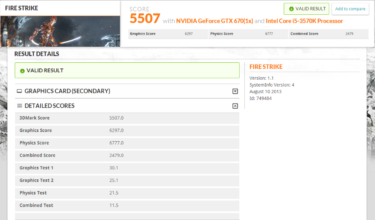This screenshot has height=220, width=375.
Task: Select Graphics Score cell in score summary bar
Action: coord(168,34)
